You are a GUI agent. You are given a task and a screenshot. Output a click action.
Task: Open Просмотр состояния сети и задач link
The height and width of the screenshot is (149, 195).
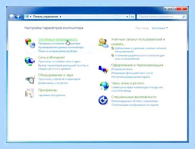[x=59, y=61]
